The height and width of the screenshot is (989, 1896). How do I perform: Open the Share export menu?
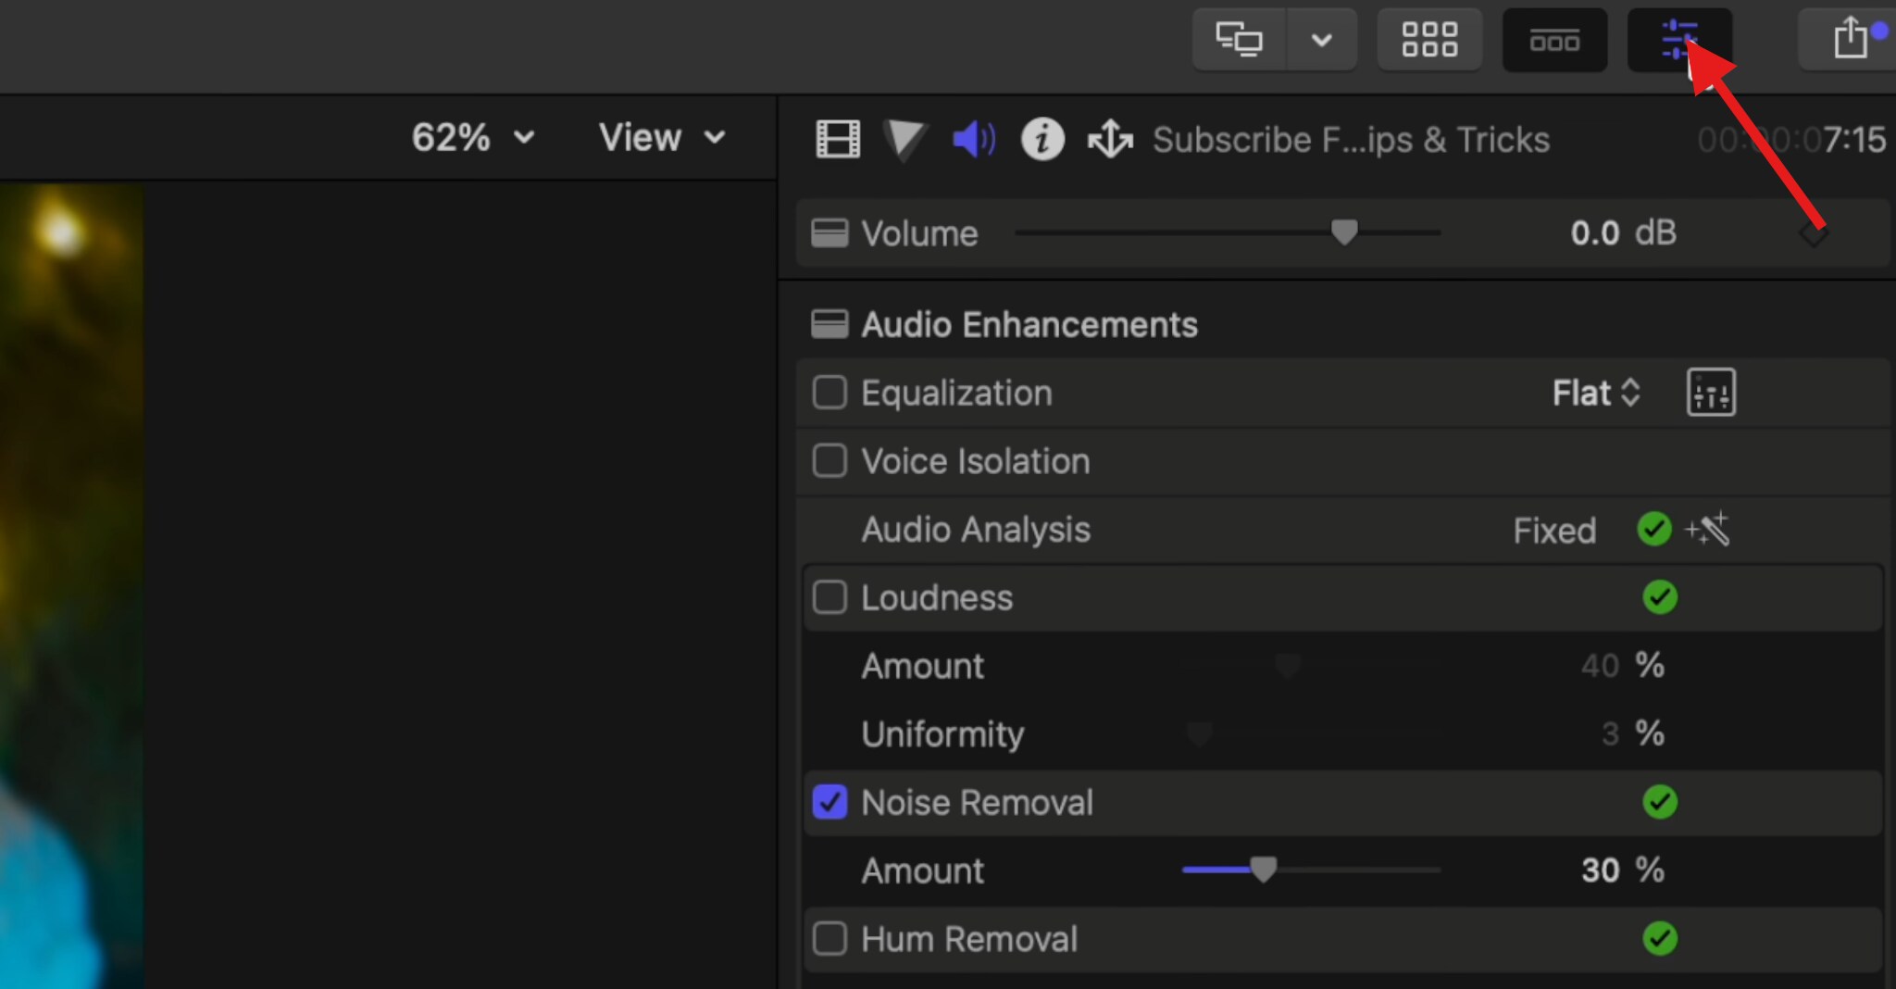click(1850, 39)
